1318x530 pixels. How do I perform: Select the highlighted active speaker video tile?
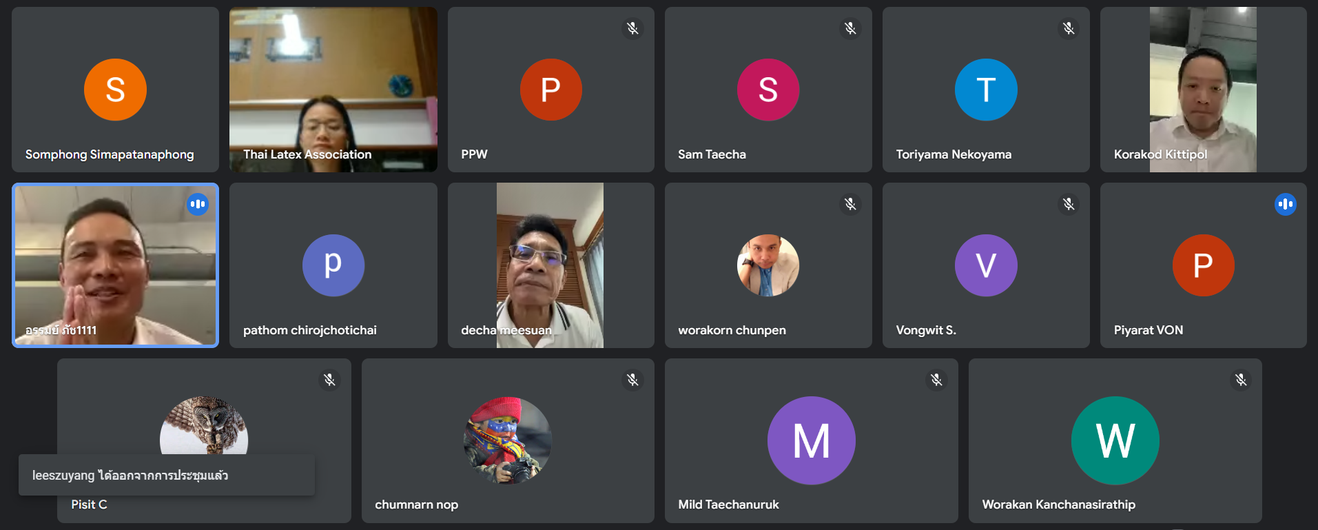pyautogui.click(x=115, y=265)
